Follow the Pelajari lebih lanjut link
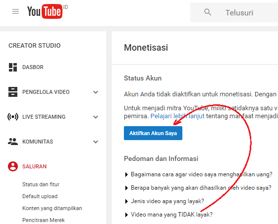Viewport: 278px width, 224px height. coord(177,116)
